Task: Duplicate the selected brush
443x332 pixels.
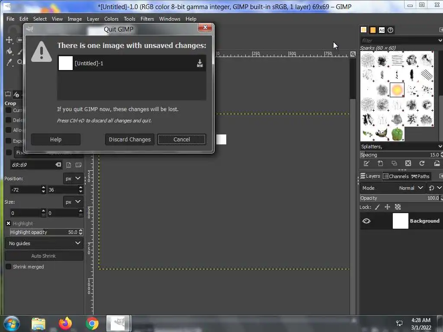Action: pos(394,163)
